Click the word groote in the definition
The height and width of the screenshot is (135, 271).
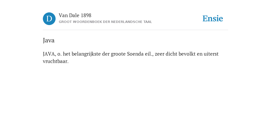pyautogui.click(x=118, y=54)
